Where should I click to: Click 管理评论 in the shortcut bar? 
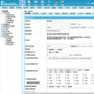point(33,8)
